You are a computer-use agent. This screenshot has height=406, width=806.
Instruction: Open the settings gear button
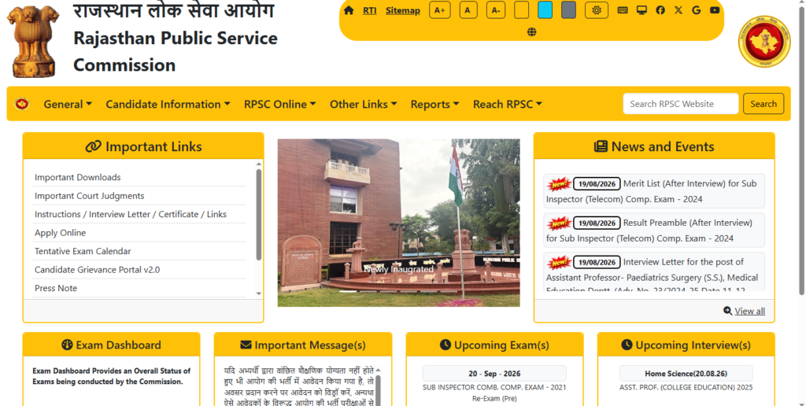597,10
